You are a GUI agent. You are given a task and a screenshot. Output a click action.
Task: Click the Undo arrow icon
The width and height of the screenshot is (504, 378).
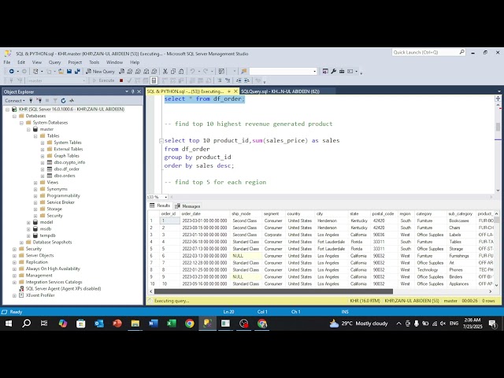[x=192, y=72]
